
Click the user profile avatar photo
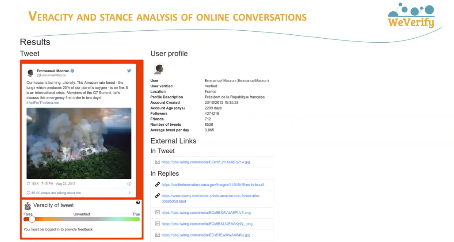159,69
